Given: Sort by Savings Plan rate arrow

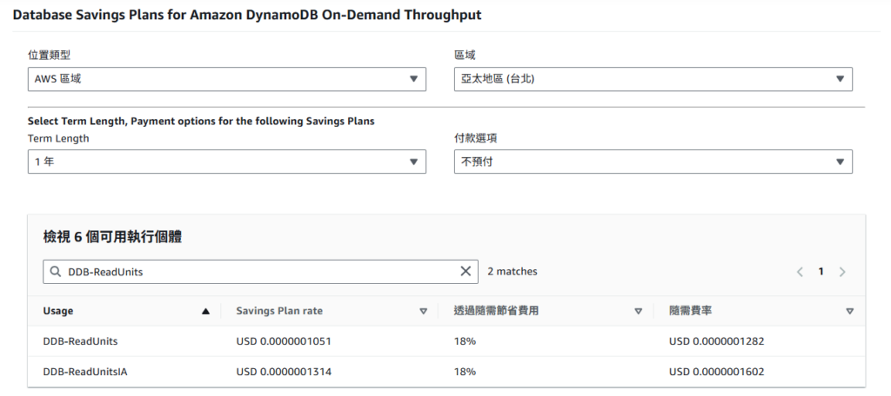Looking at the screenshot, I should click(423, 311).
